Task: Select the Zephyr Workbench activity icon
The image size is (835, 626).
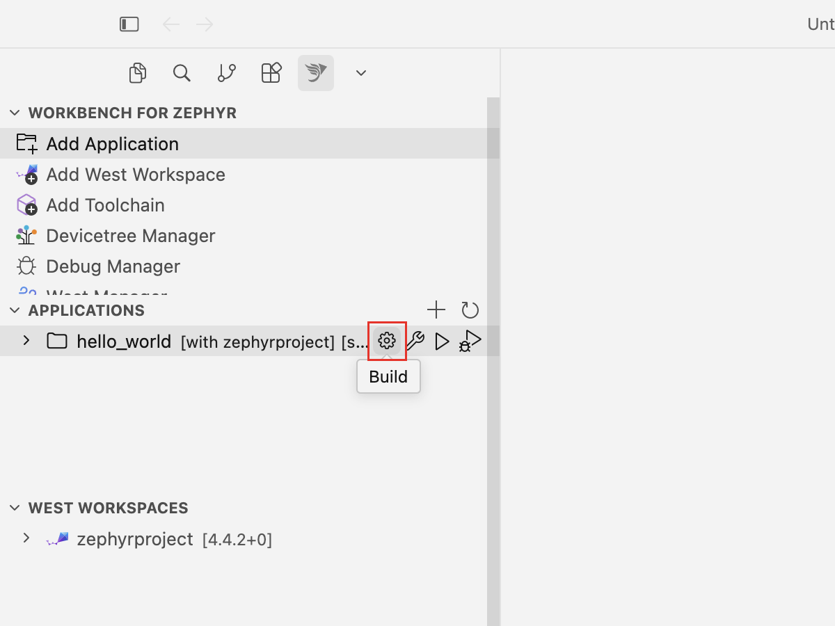Action: point(316,73)
